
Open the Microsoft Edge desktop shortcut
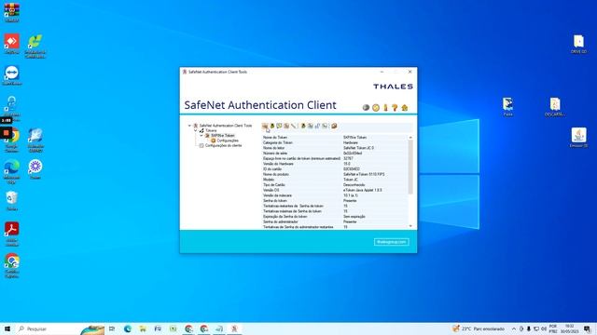12,171
